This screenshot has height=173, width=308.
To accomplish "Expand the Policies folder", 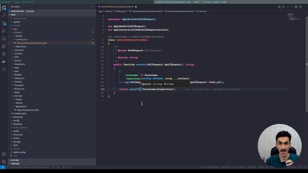I will [x=18, y=82].
